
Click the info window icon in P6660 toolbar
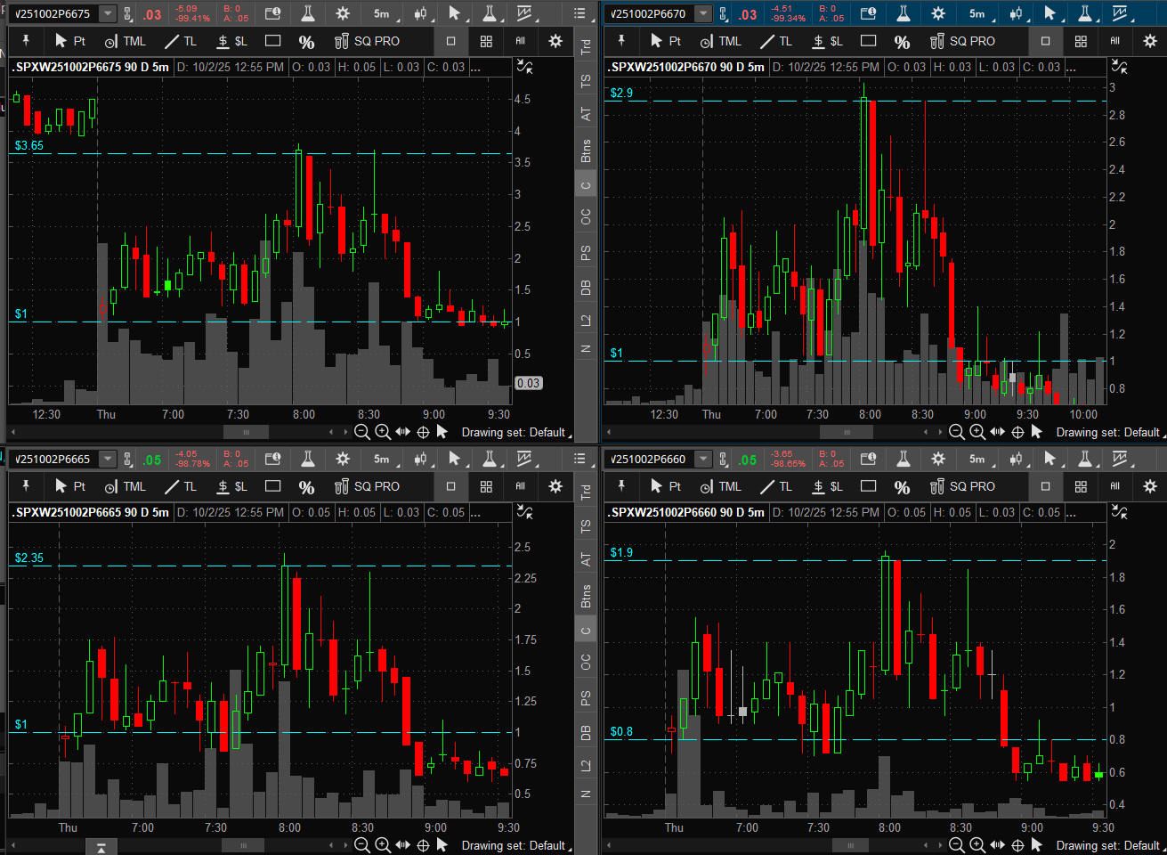(869, 459)
